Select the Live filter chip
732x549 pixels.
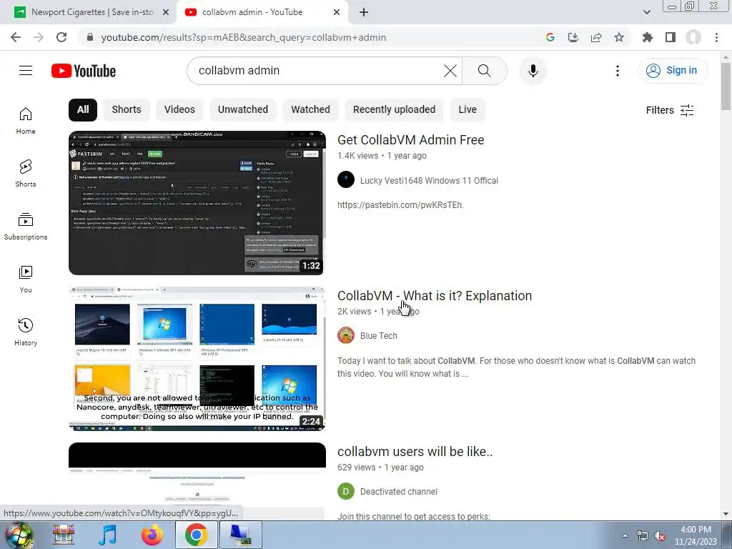coord(468,109)
